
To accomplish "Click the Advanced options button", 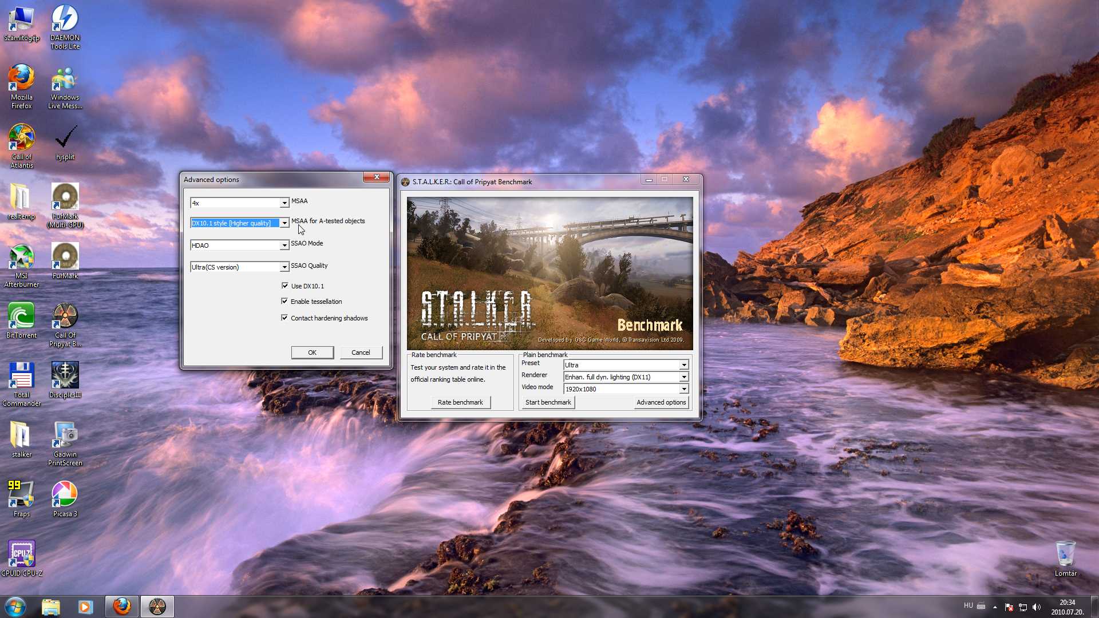I will 661,402.
